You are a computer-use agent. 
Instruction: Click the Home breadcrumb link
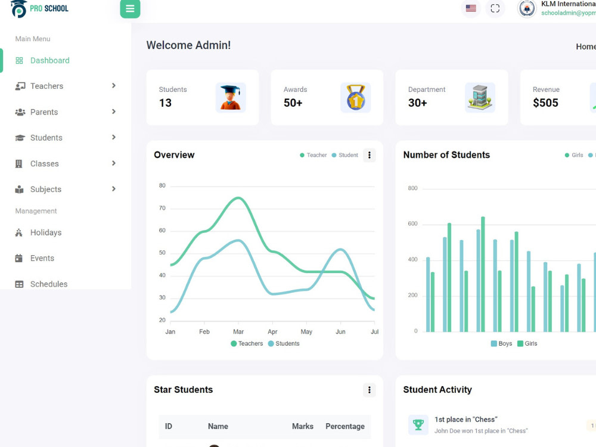coord(586,46)
